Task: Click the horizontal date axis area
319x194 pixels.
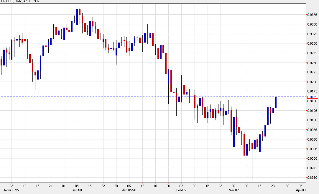Action: (147, 185)
